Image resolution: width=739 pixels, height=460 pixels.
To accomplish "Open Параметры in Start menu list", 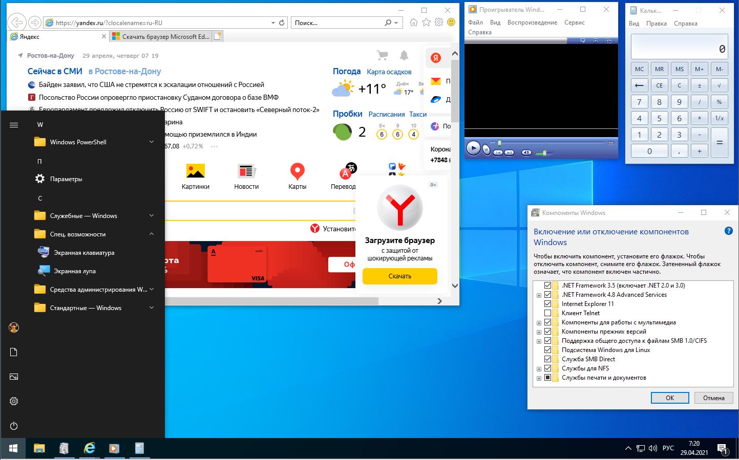I will (x=66, y=179).
